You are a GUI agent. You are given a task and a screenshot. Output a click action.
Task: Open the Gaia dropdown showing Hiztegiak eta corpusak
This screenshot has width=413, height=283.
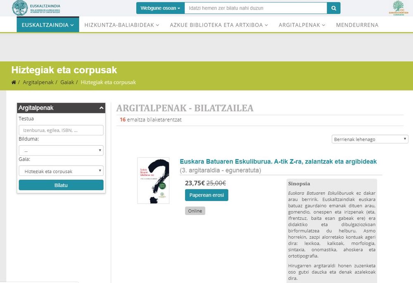tap(61, 171)
